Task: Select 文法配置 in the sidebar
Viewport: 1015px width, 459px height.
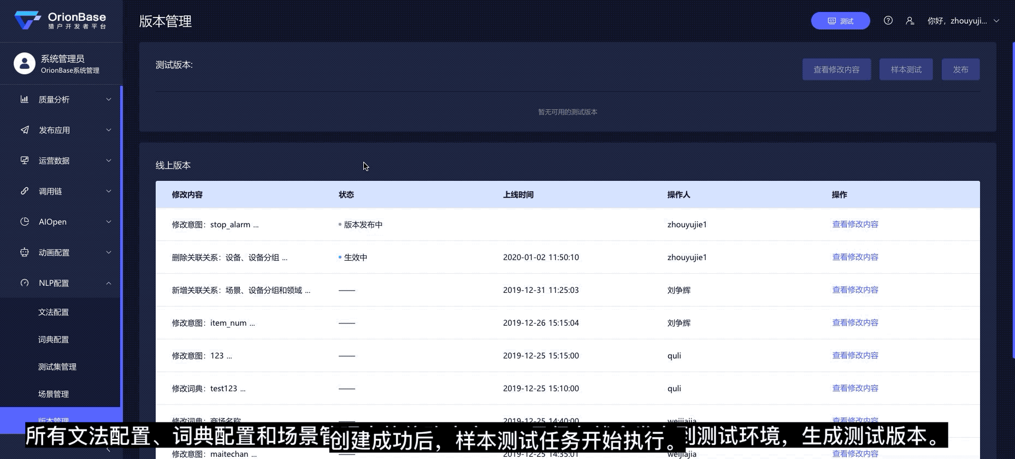Action: coord(54,312)
